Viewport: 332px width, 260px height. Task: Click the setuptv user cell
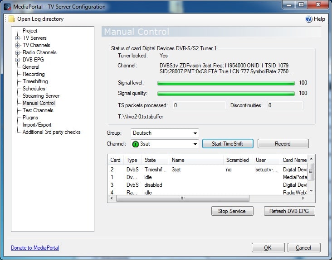[266, 170]
